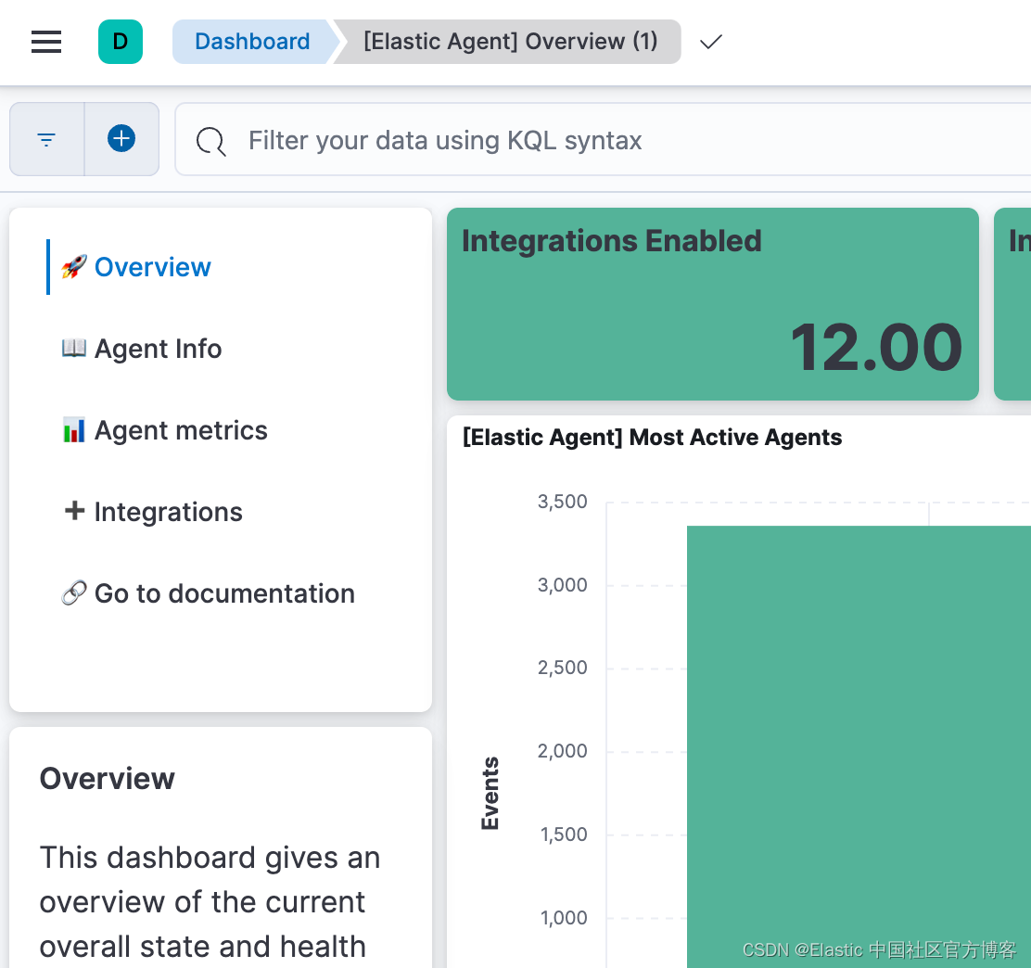Screen dimensions: 1031x968
Task: Click the book icon beside Agent Info
Action: pyautogui.click(x=74, y=348)
